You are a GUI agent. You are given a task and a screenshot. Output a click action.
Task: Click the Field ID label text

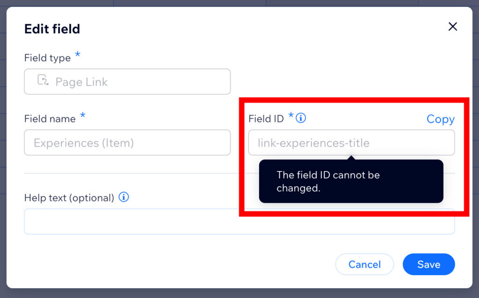(x=266, y=119)
